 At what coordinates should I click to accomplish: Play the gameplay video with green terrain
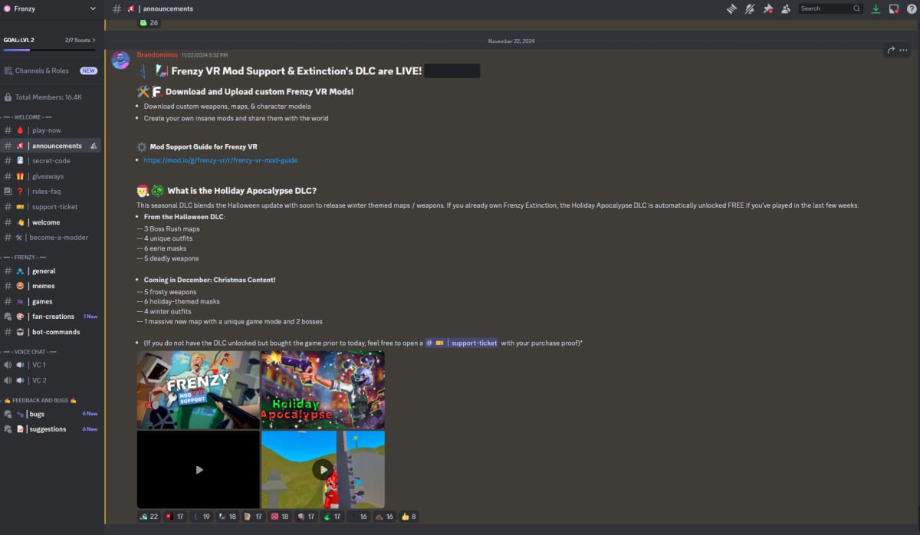pyautogui.click(x=323, y=469)
